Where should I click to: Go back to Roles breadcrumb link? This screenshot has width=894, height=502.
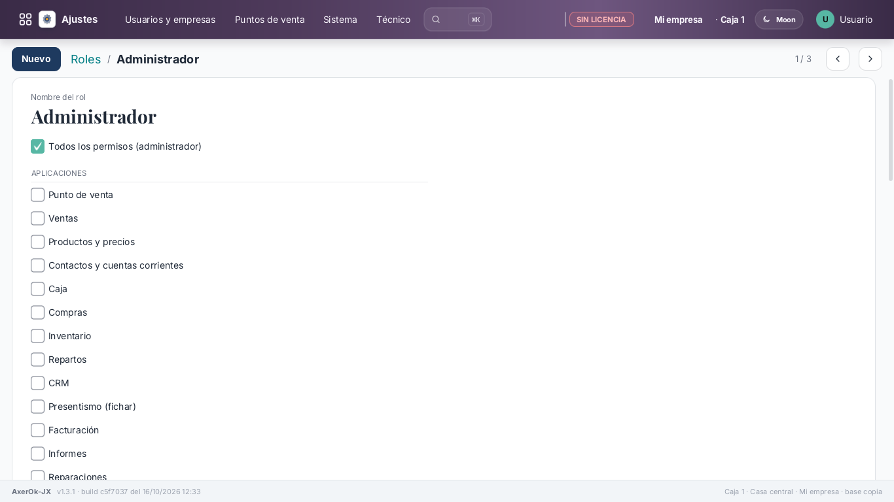(86, 59)
